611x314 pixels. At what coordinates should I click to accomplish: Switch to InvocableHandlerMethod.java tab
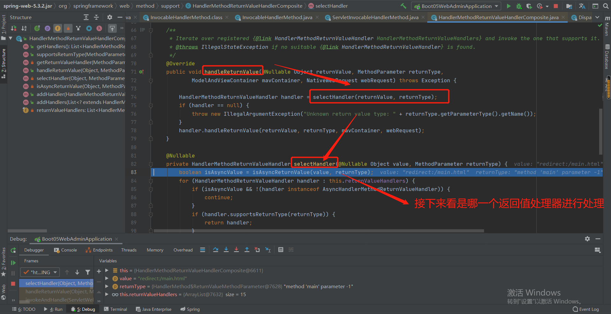(277, 17)
